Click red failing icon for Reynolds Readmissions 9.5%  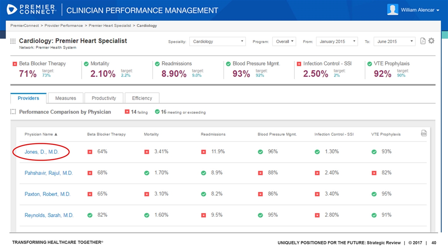204,215
